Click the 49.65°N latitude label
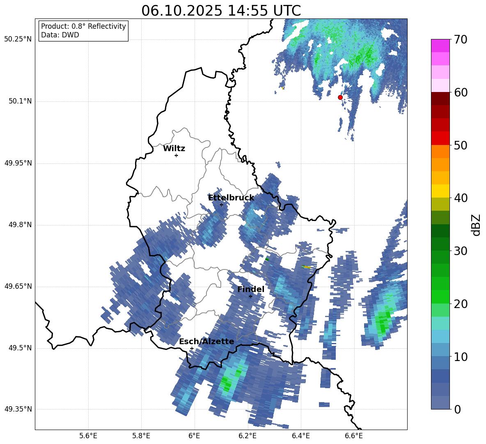The height and width of the screenshot is (444, 486). coord(18,286)
